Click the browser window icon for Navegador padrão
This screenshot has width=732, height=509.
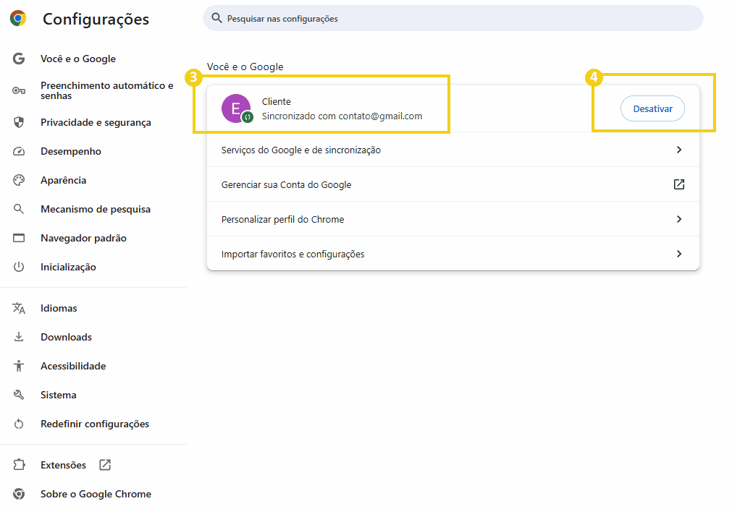coord(19,238)
